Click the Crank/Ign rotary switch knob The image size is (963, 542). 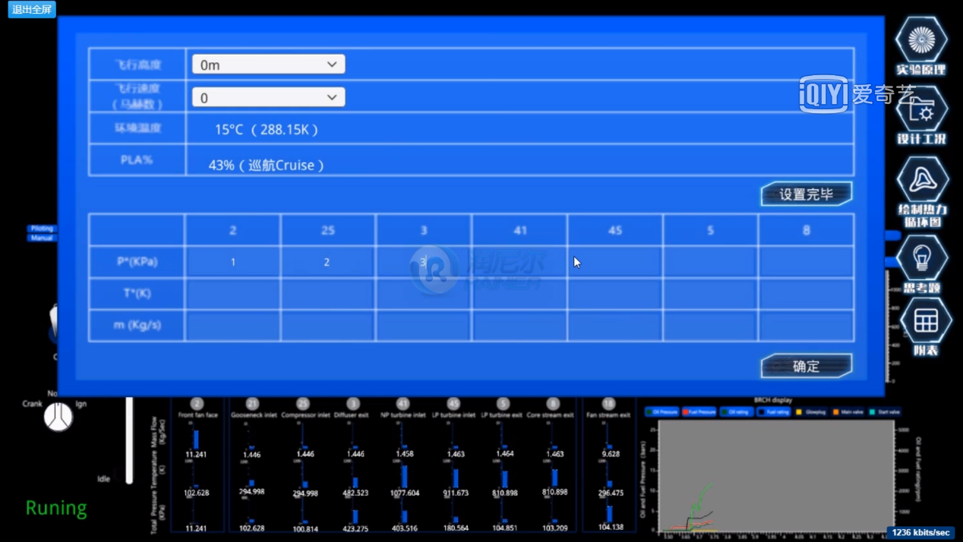58,417
